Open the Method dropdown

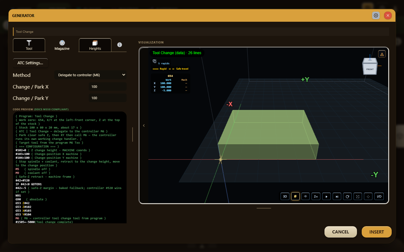point(90,75)
